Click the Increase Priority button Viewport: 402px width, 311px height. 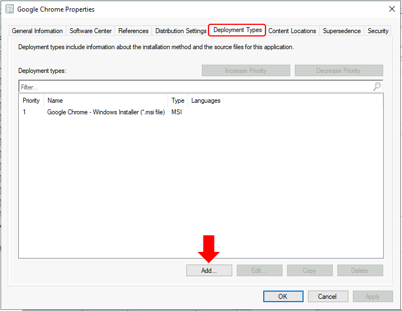[x=246, y=71]
